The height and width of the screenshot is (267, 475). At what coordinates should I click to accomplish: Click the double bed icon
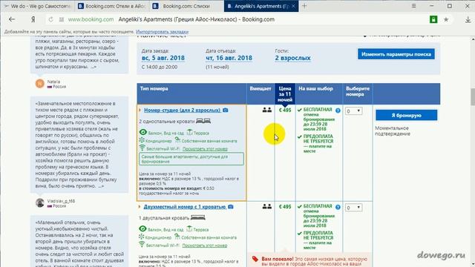198,217
